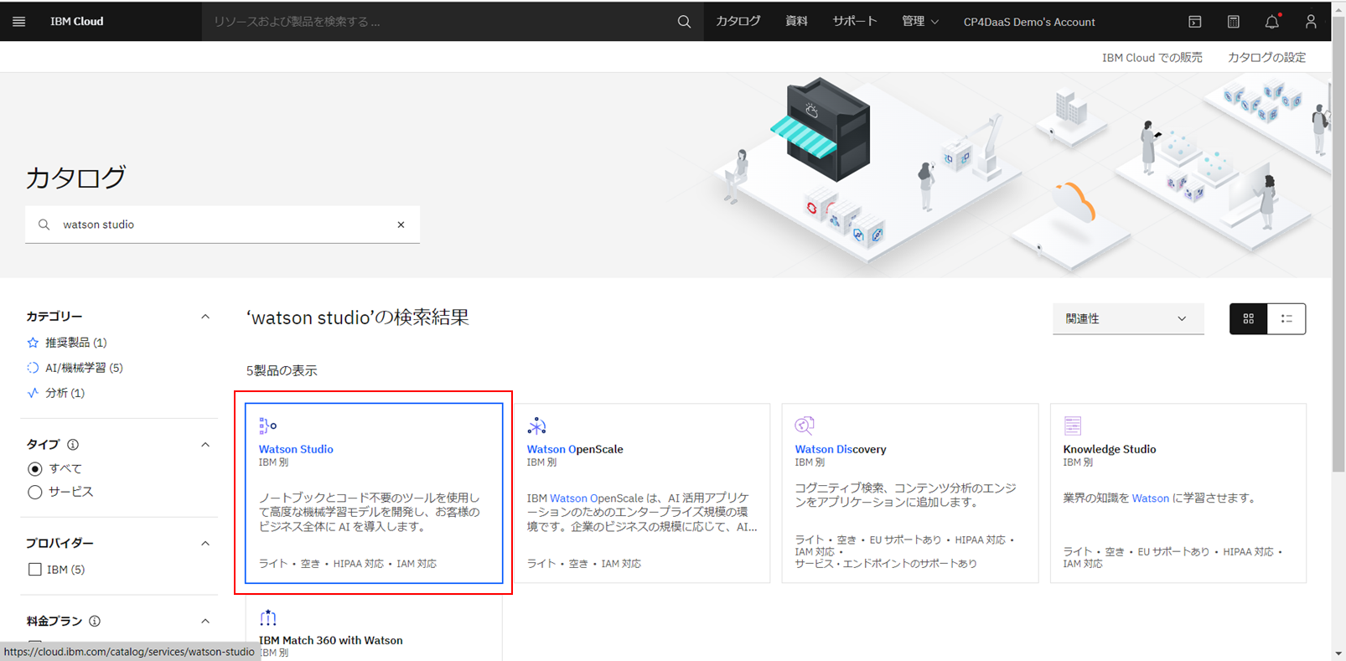This screenshot has width=1346, height=661.
Task: Open the CP4DaaS Demo's Account switcher
Action: tap(1029, 22)
